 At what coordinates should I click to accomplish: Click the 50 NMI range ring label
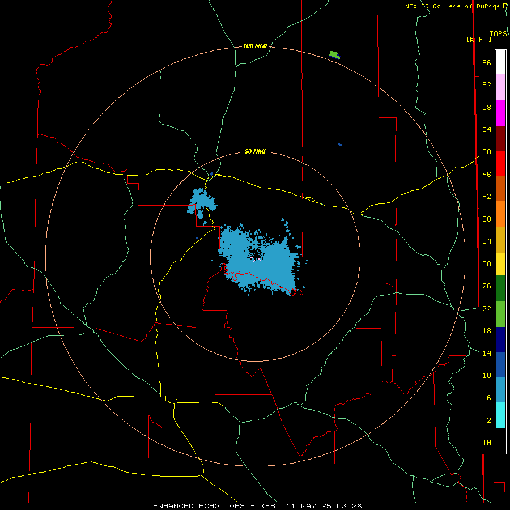tap(255, 151)
